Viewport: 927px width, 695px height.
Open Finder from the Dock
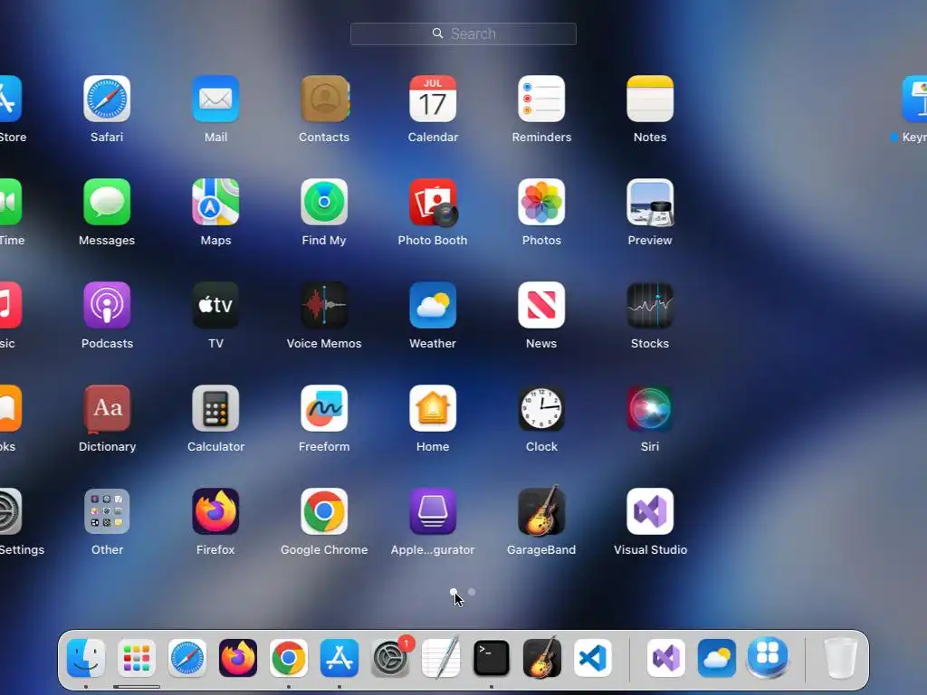[x=86, y=658]
